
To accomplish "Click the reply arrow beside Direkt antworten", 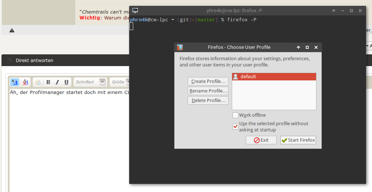I will coord(9,60).
